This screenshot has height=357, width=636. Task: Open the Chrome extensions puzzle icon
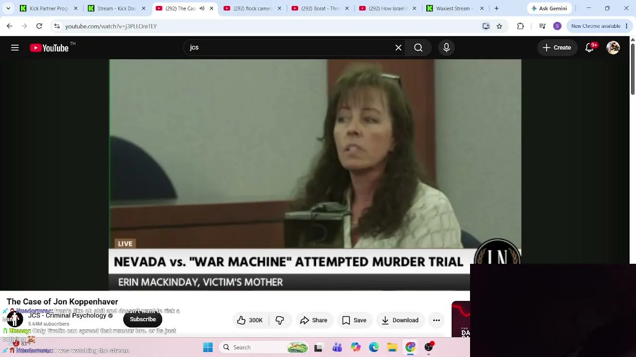click(x=520, y=26)
